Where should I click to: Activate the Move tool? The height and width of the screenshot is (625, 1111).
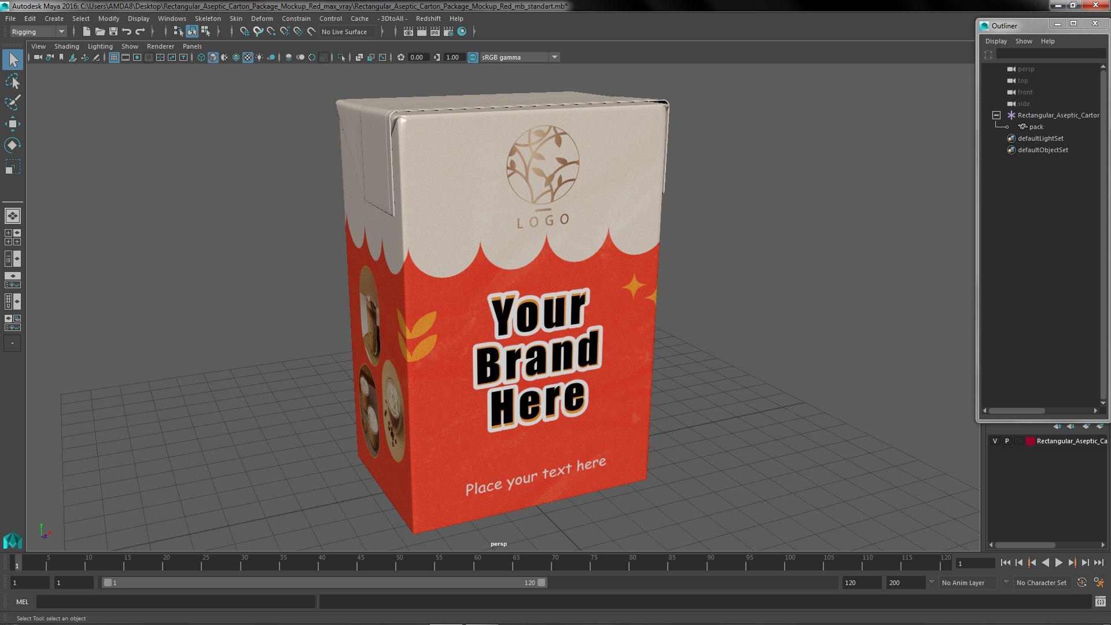13,124
